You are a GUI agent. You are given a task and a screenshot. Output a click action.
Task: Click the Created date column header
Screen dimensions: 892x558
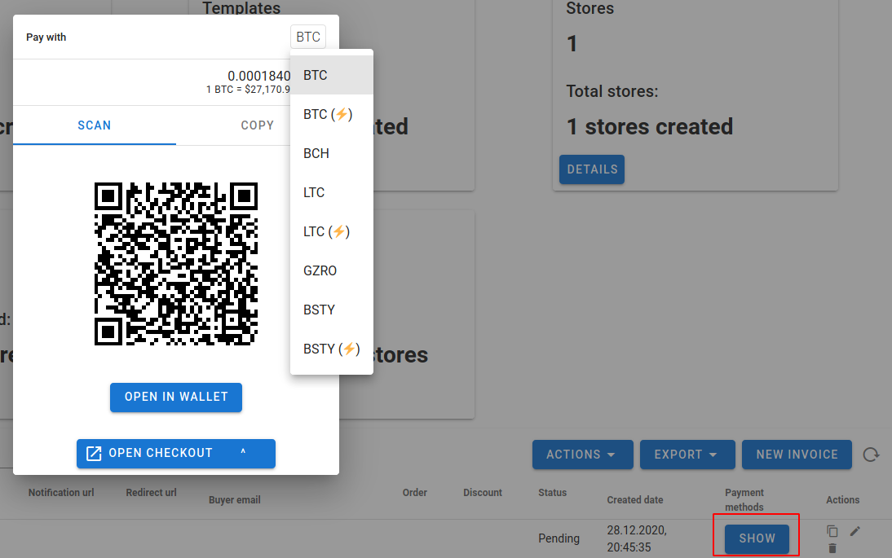(x=635, y=500)
